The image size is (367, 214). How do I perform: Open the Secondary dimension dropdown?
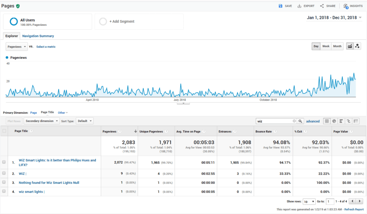click(x=42, y=121)
